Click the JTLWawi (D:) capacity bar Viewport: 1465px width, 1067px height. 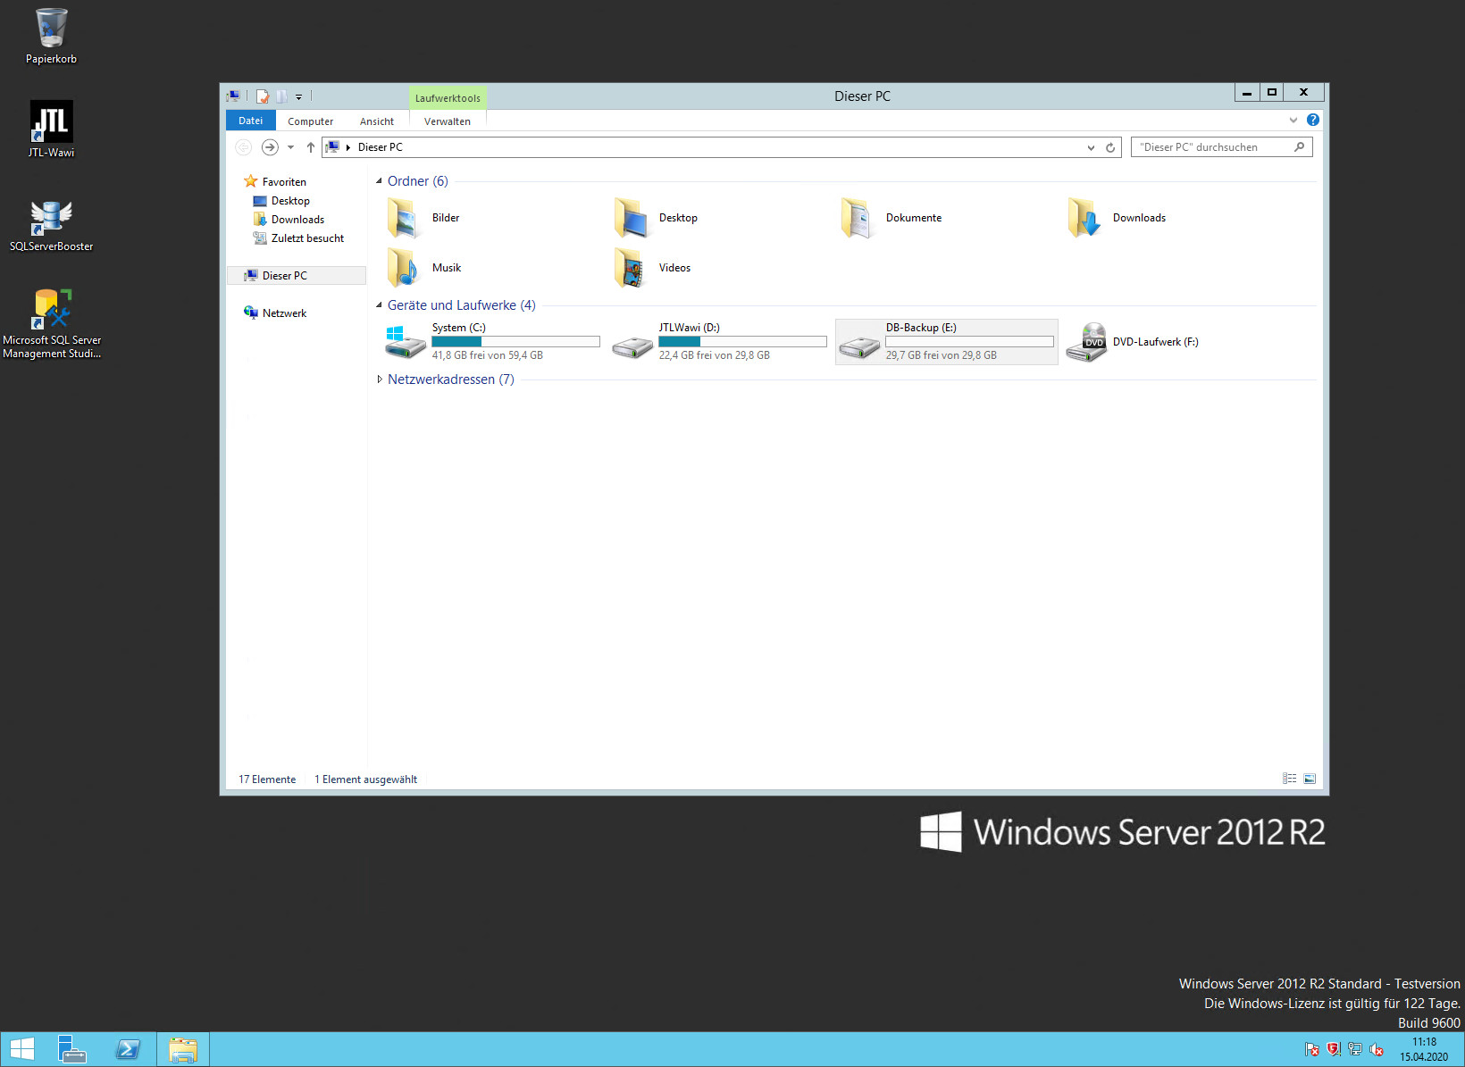pyautogui.click(x=742, y=342)
